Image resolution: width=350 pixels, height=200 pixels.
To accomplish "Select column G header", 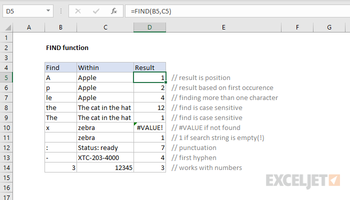I will click(329, 27).
